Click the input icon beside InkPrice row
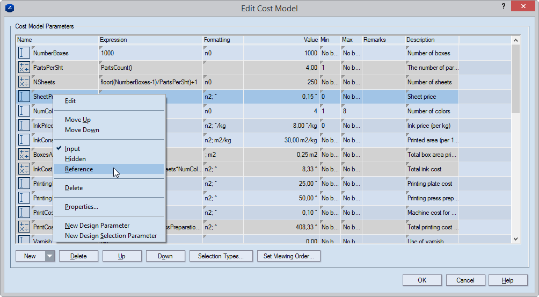The height and width of the screenshot is (297, 539). [24, 126]
